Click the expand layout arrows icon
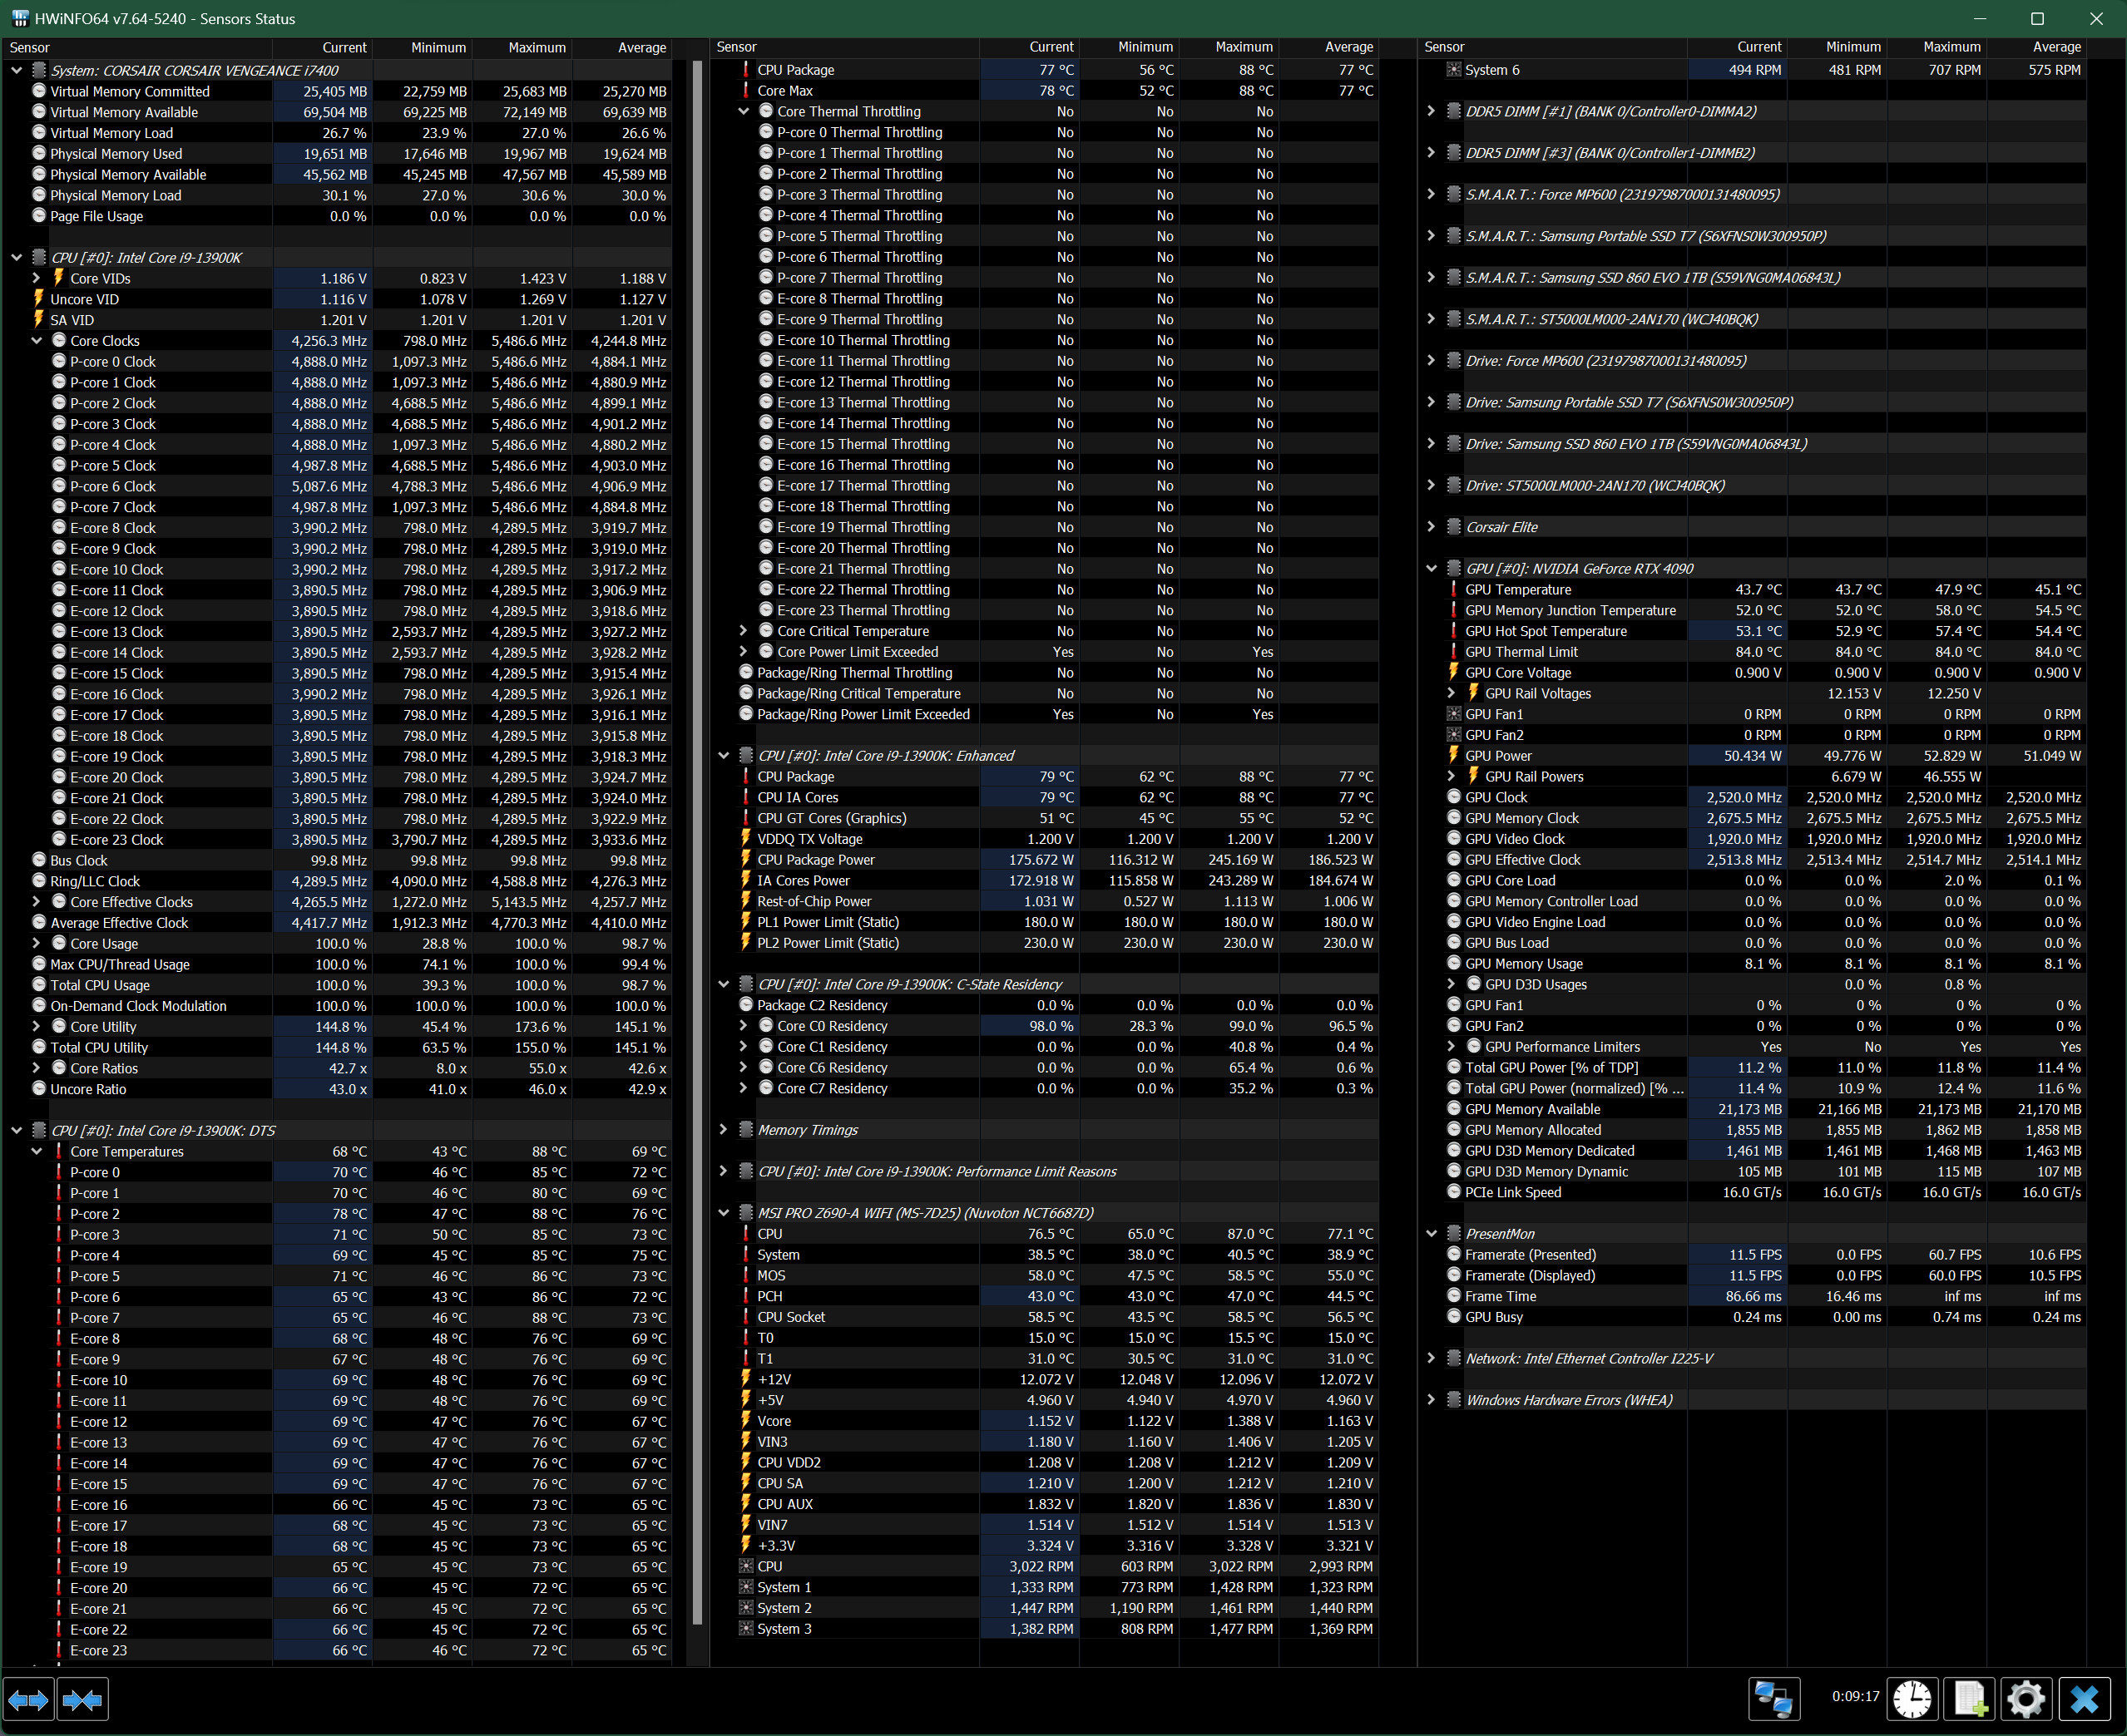This screenshot has height=1736, width=2127. (x=28, y=1699)
